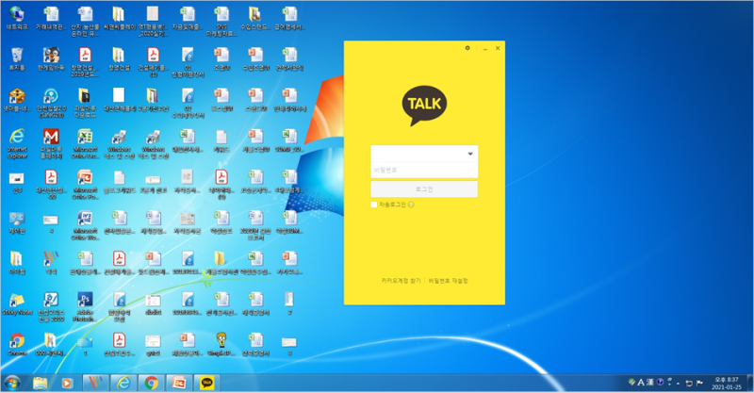This screenshot has width=754, height=393.
Task: Open Windows Media Player from the taskbar
Action: (x=67, y=383)
